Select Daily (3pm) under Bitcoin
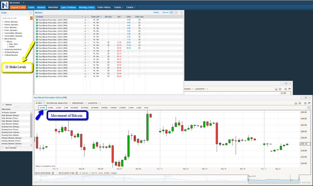The image size is (313, 186). pos(14,44)
